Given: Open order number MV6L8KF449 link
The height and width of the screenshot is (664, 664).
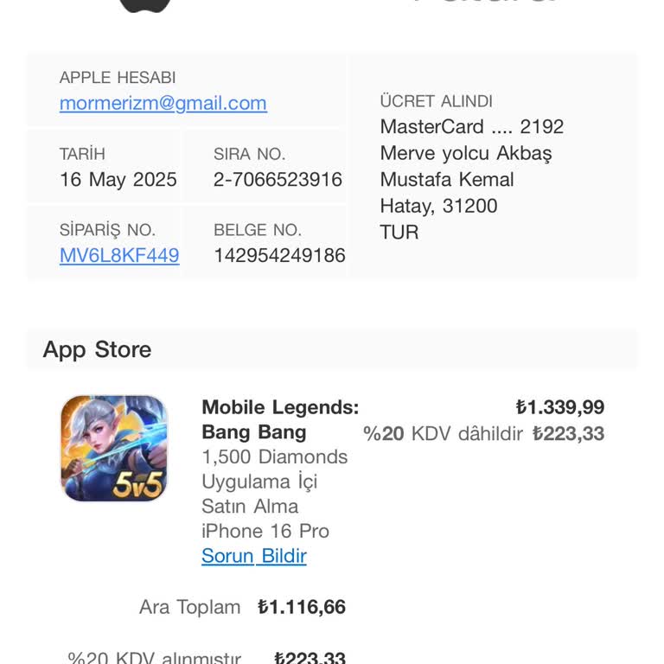Looking at the screenshot, I should [119, 256].
